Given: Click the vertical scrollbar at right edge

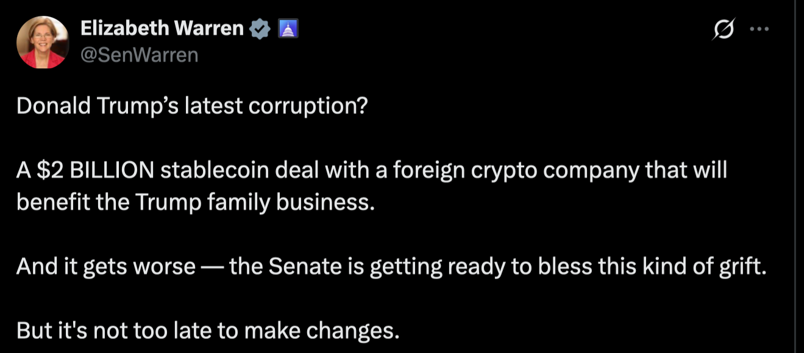Looking at the screenshot, I should click(795, 176).
